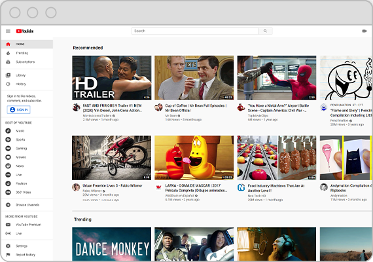Click the Home icon in sidebar
This screenshot has height=262, width=373.
tap(8, 44)
